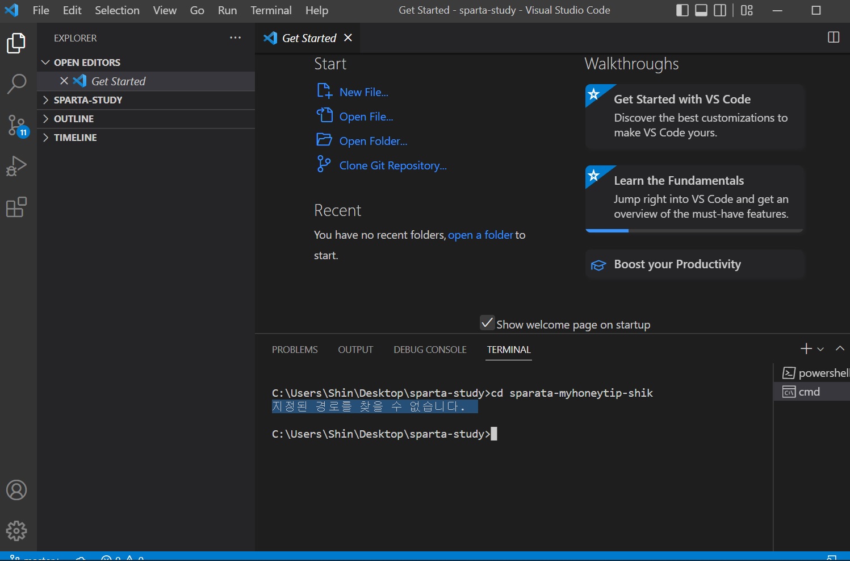The width and height of the screenshot is (850, 561).
Task: Click the 'cd sparata-myhoneytip-shik' command text
Action: pos(572,393)
